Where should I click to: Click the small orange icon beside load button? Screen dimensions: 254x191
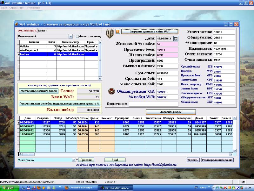coord(118,31)
